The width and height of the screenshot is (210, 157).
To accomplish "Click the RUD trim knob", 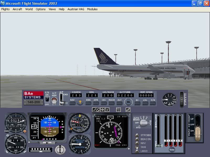I will (x=60, y=150).
